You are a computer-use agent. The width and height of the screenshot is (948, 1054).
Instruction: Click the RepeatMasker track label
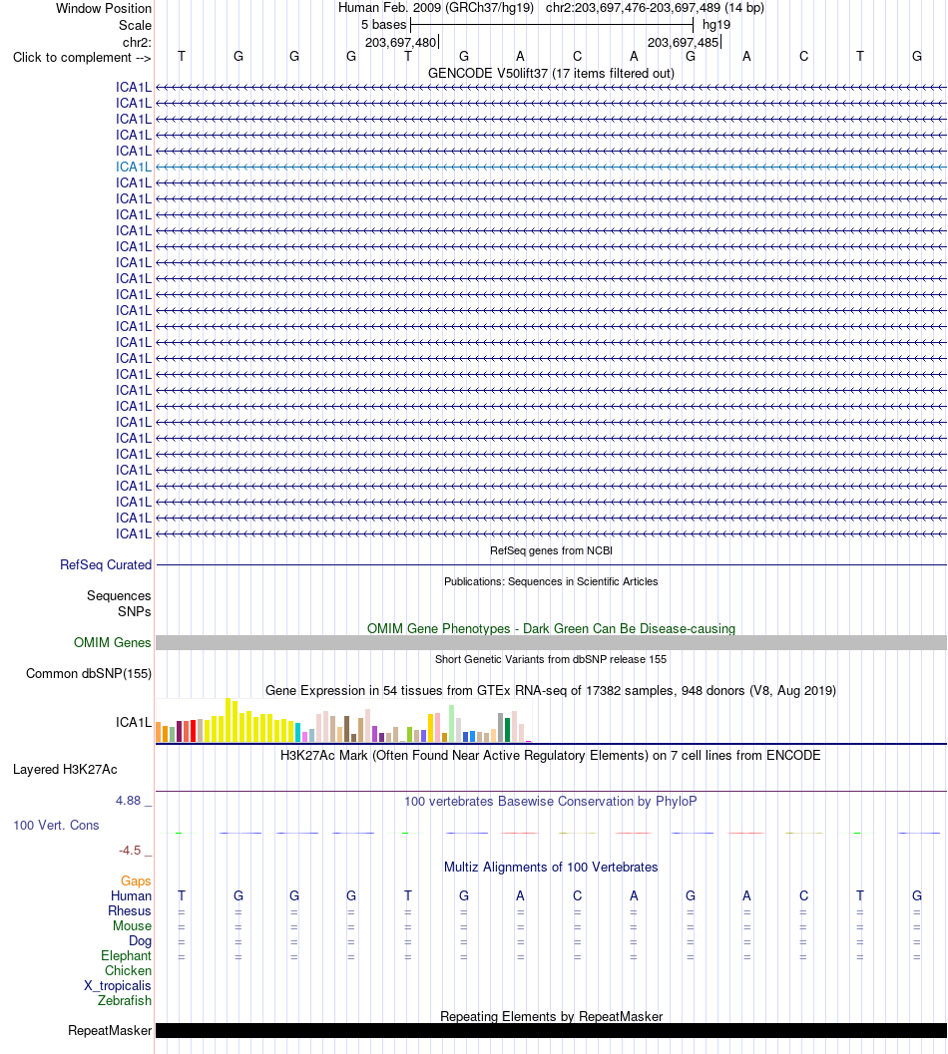(110, 1030)
